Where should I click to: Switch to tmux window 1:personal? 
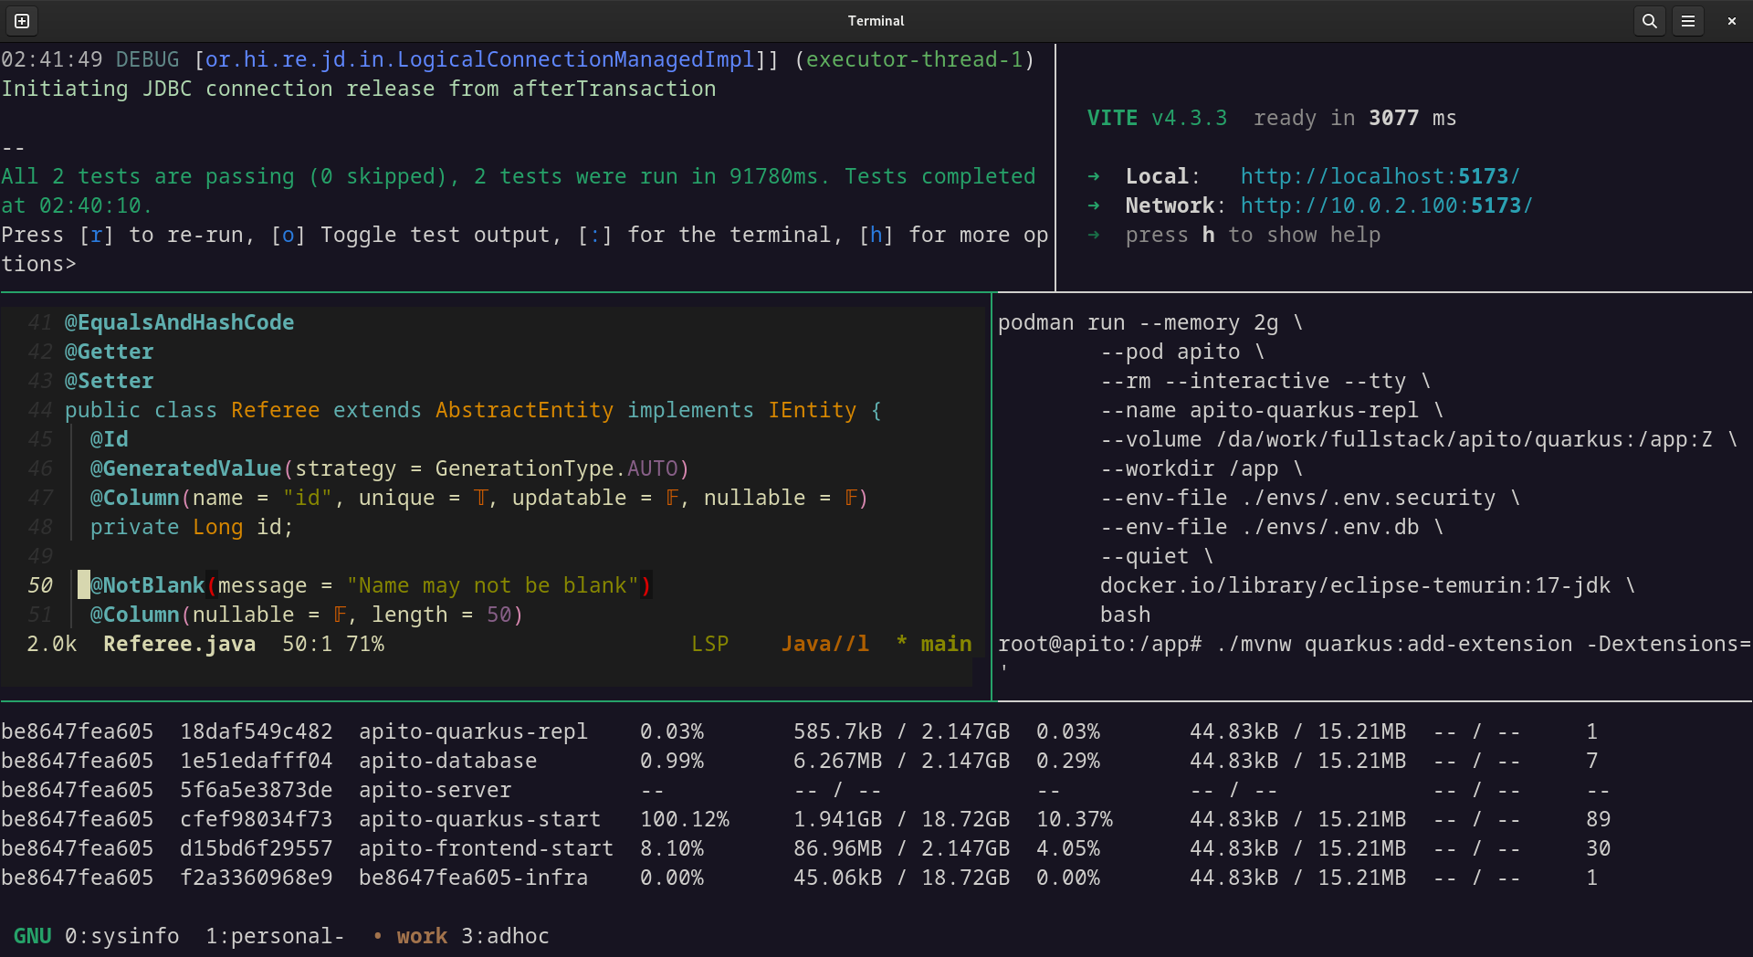tap(274, 936)
